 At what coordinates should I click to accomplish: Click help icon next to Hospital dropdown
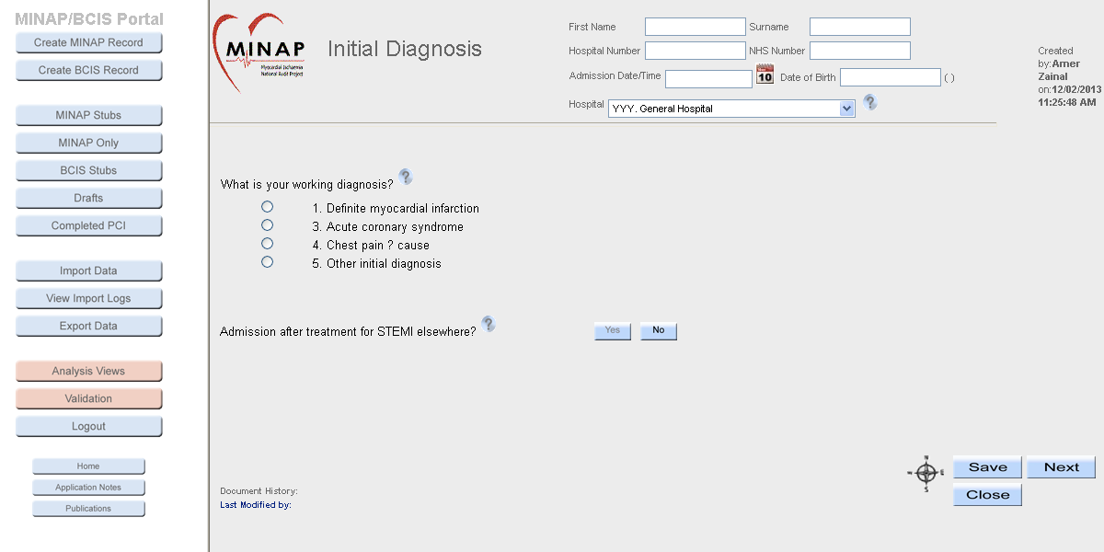coord(870,102)
